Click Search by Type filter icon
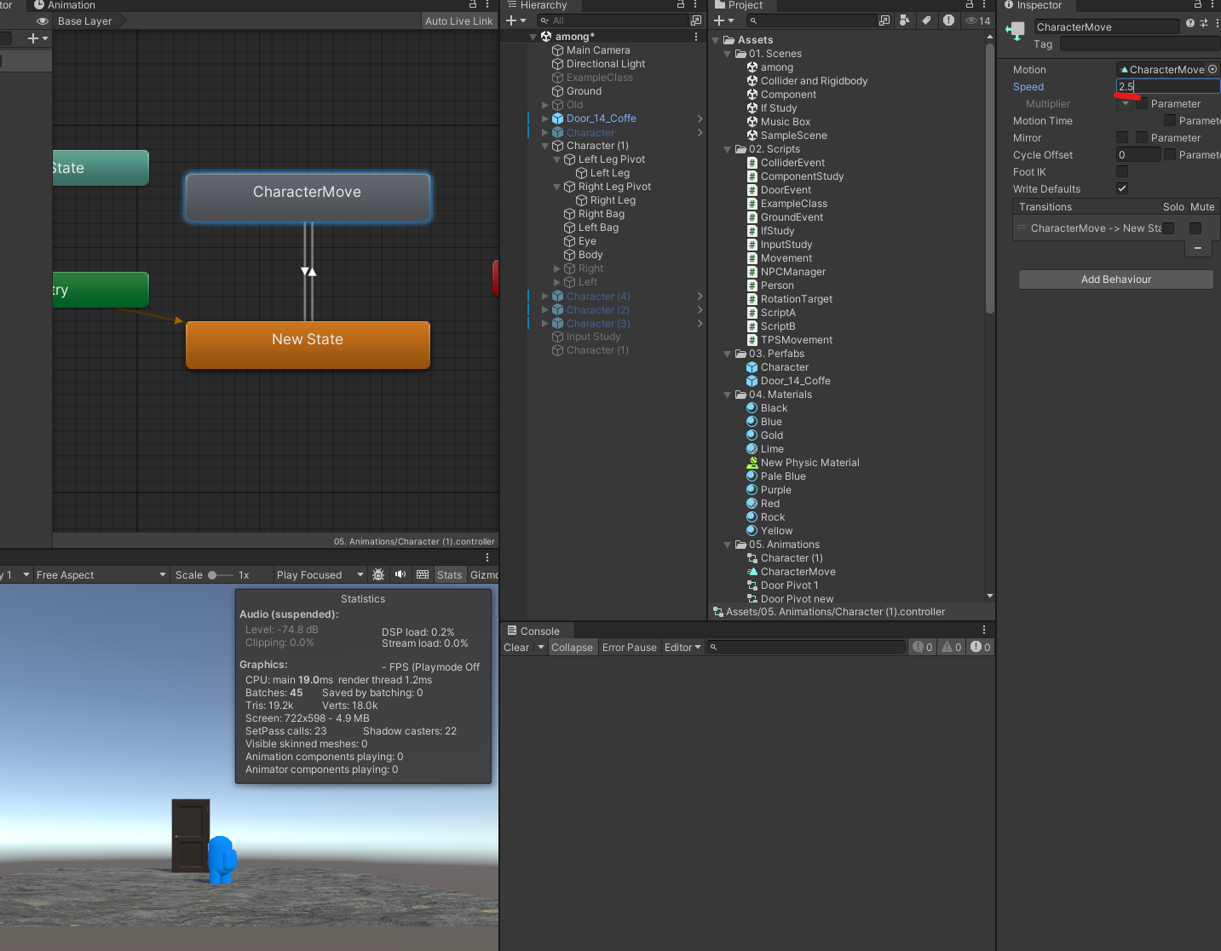The height and width of the screenshot is (951, 1221). [x=905, y=20]
